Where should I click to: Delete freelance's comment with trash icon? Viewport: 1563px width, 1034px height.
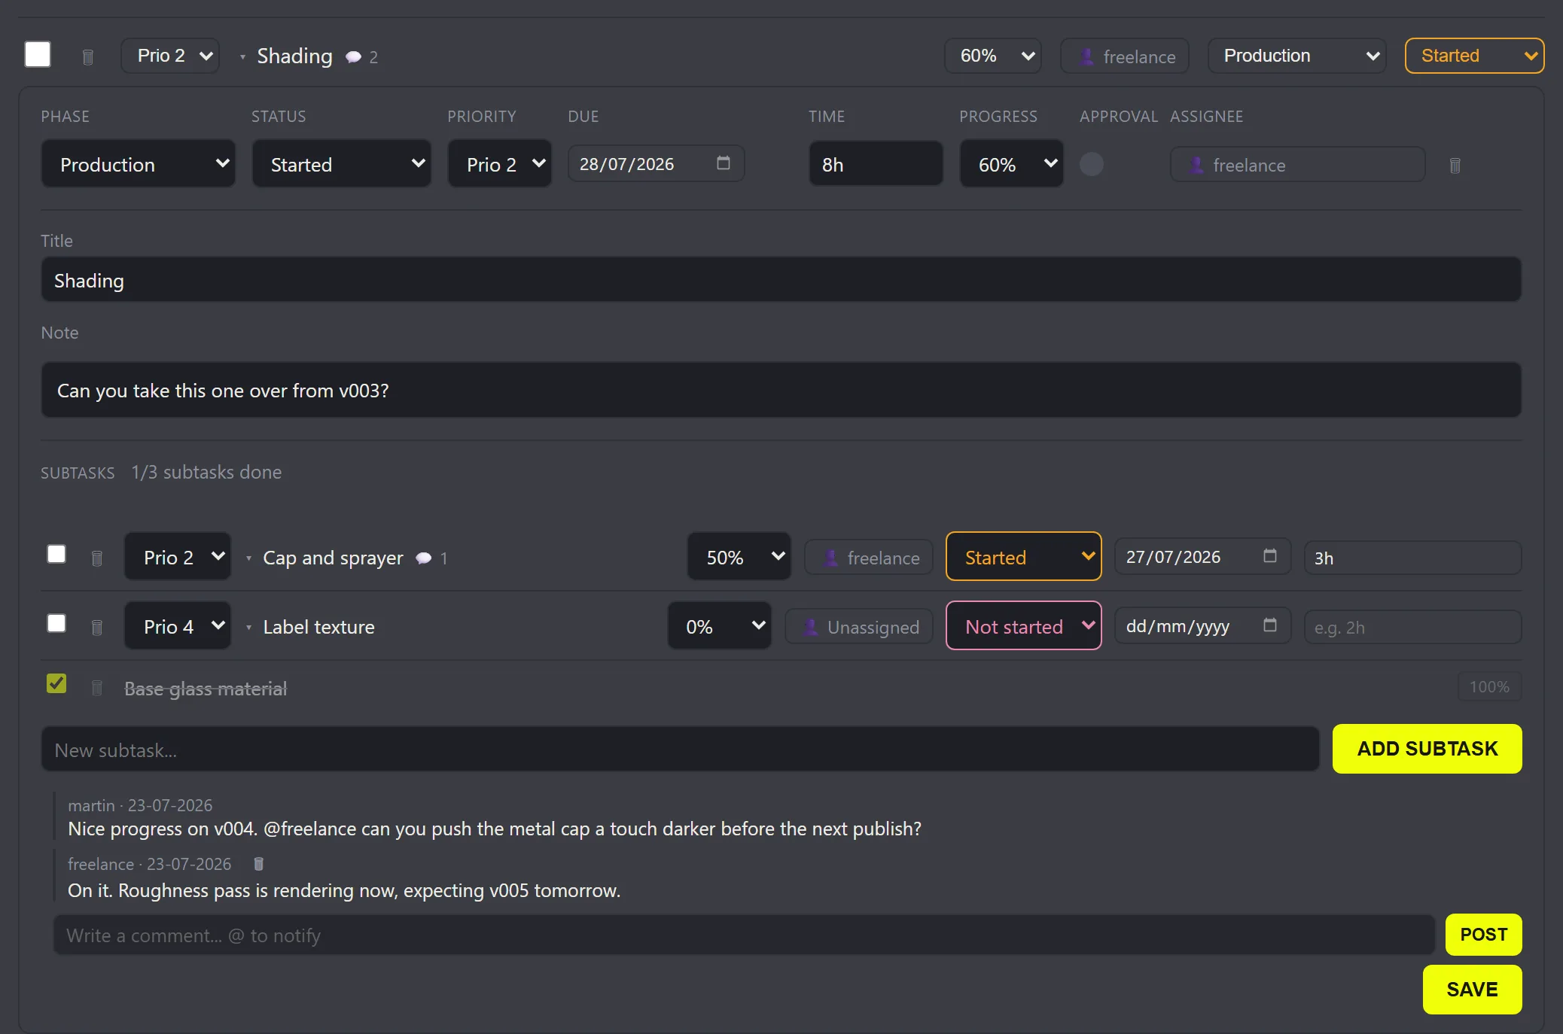(258, 864)
